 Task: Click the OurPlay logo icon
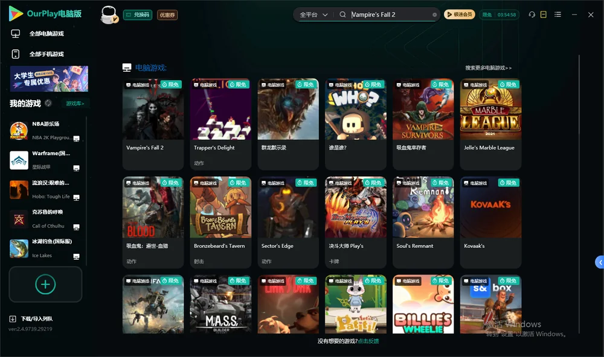coord(16,14)
